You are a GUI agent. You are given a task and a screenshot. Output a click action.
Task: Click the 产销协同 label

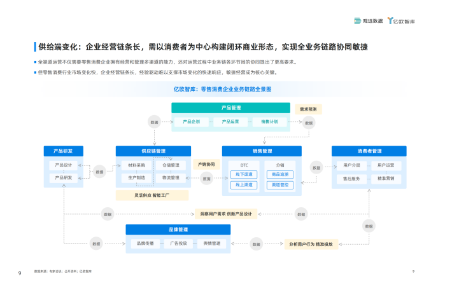206,164
